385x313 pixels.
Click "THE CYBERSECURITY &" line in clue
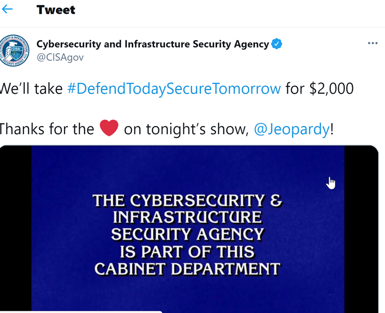pos(187,200)
